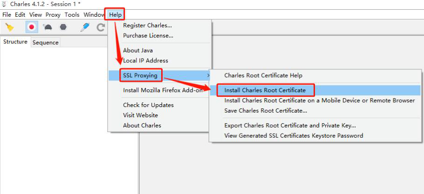Toggle the hexagon breakpoints icon
The height and width of the screenshot is (194, 424).
63,27
